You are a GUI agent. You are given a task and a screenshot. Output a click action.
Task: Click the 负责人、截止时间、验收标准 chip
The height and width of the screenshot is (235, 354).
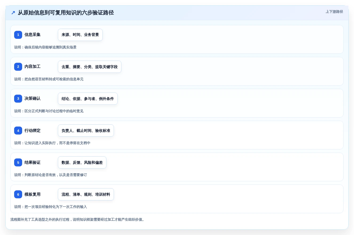point(86,131)
